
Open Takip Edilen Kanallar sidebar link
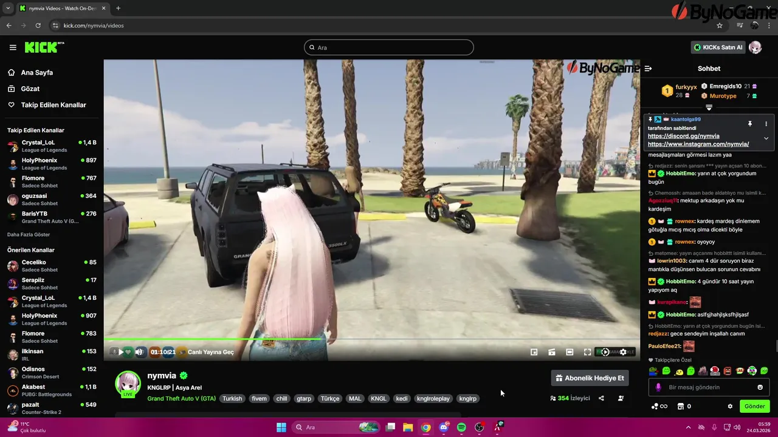coord(47,105)
